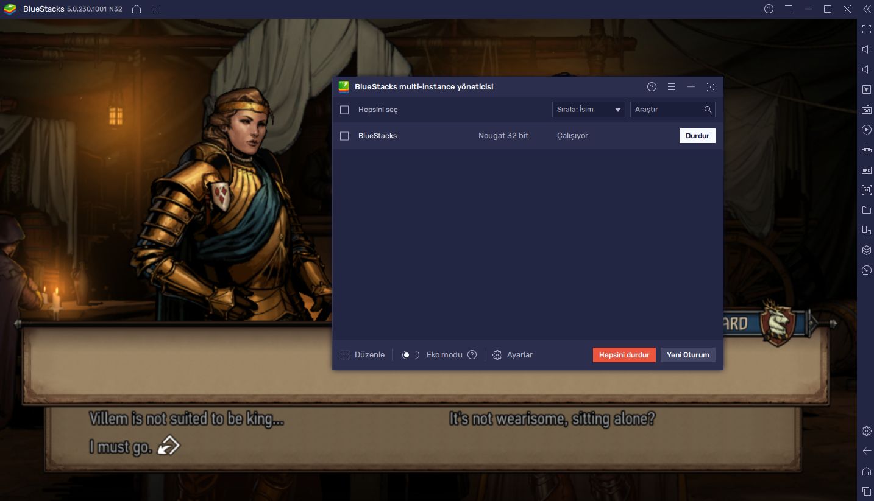The height and width of the screenshot is (501, 874).
Task: Toggle the Eko modu switch
Action: (x=411, y=355)
